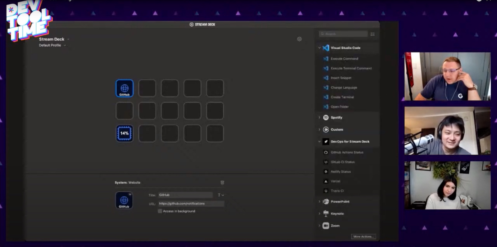Click the top webcam feed of man with glasses
The height and width of the screenshot is (247, 497).
pyautogui.click(x=448, y=76)
